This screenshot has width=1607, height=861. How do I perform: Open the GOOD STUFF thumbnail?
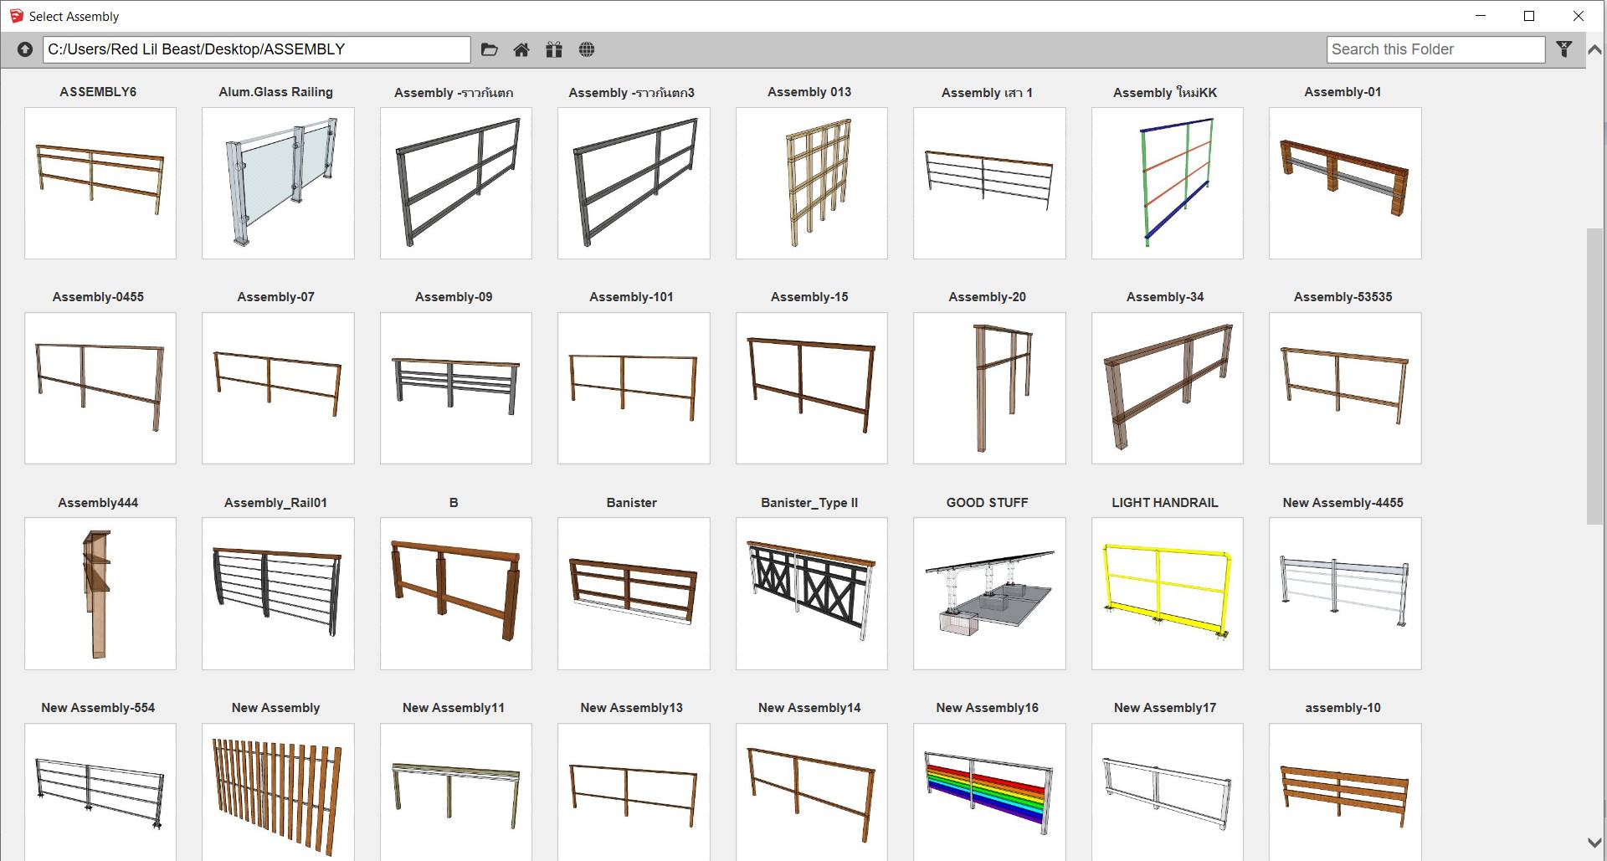point(989,593)
